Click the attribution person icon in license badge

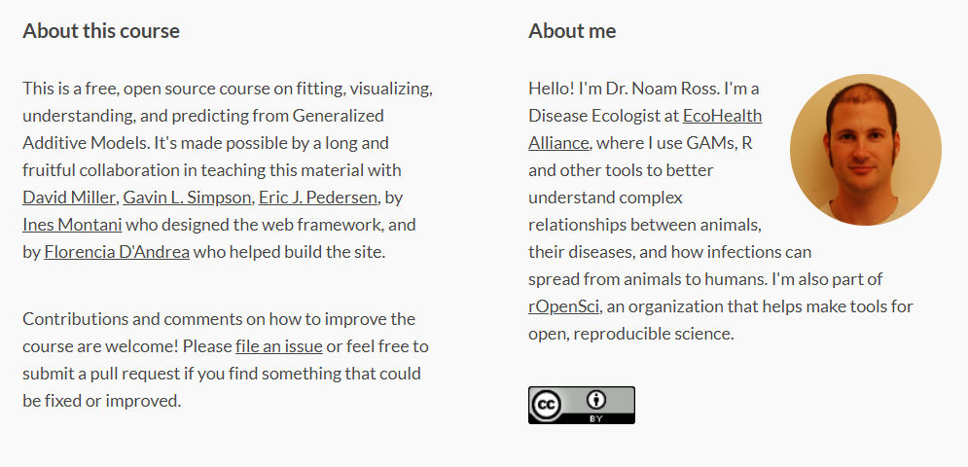pyautogui.click(x=596, y=399)
